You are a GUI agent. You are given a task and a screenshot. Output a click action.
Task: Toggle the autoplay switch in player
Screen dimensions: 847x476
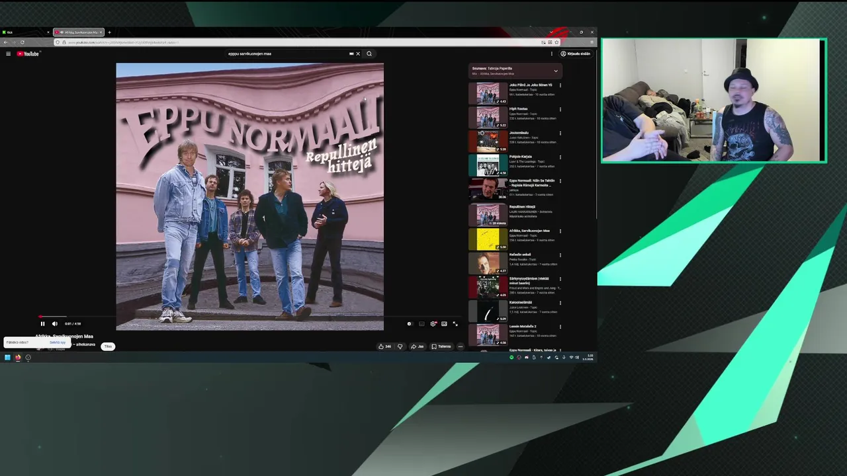click(x=409, y=324)
